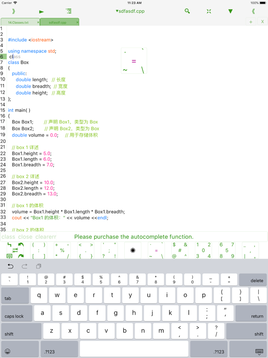Tap the pad with underscore, comma and pipe
The width and height of the screenshot is (268, 358).
[x=250, y=250]
